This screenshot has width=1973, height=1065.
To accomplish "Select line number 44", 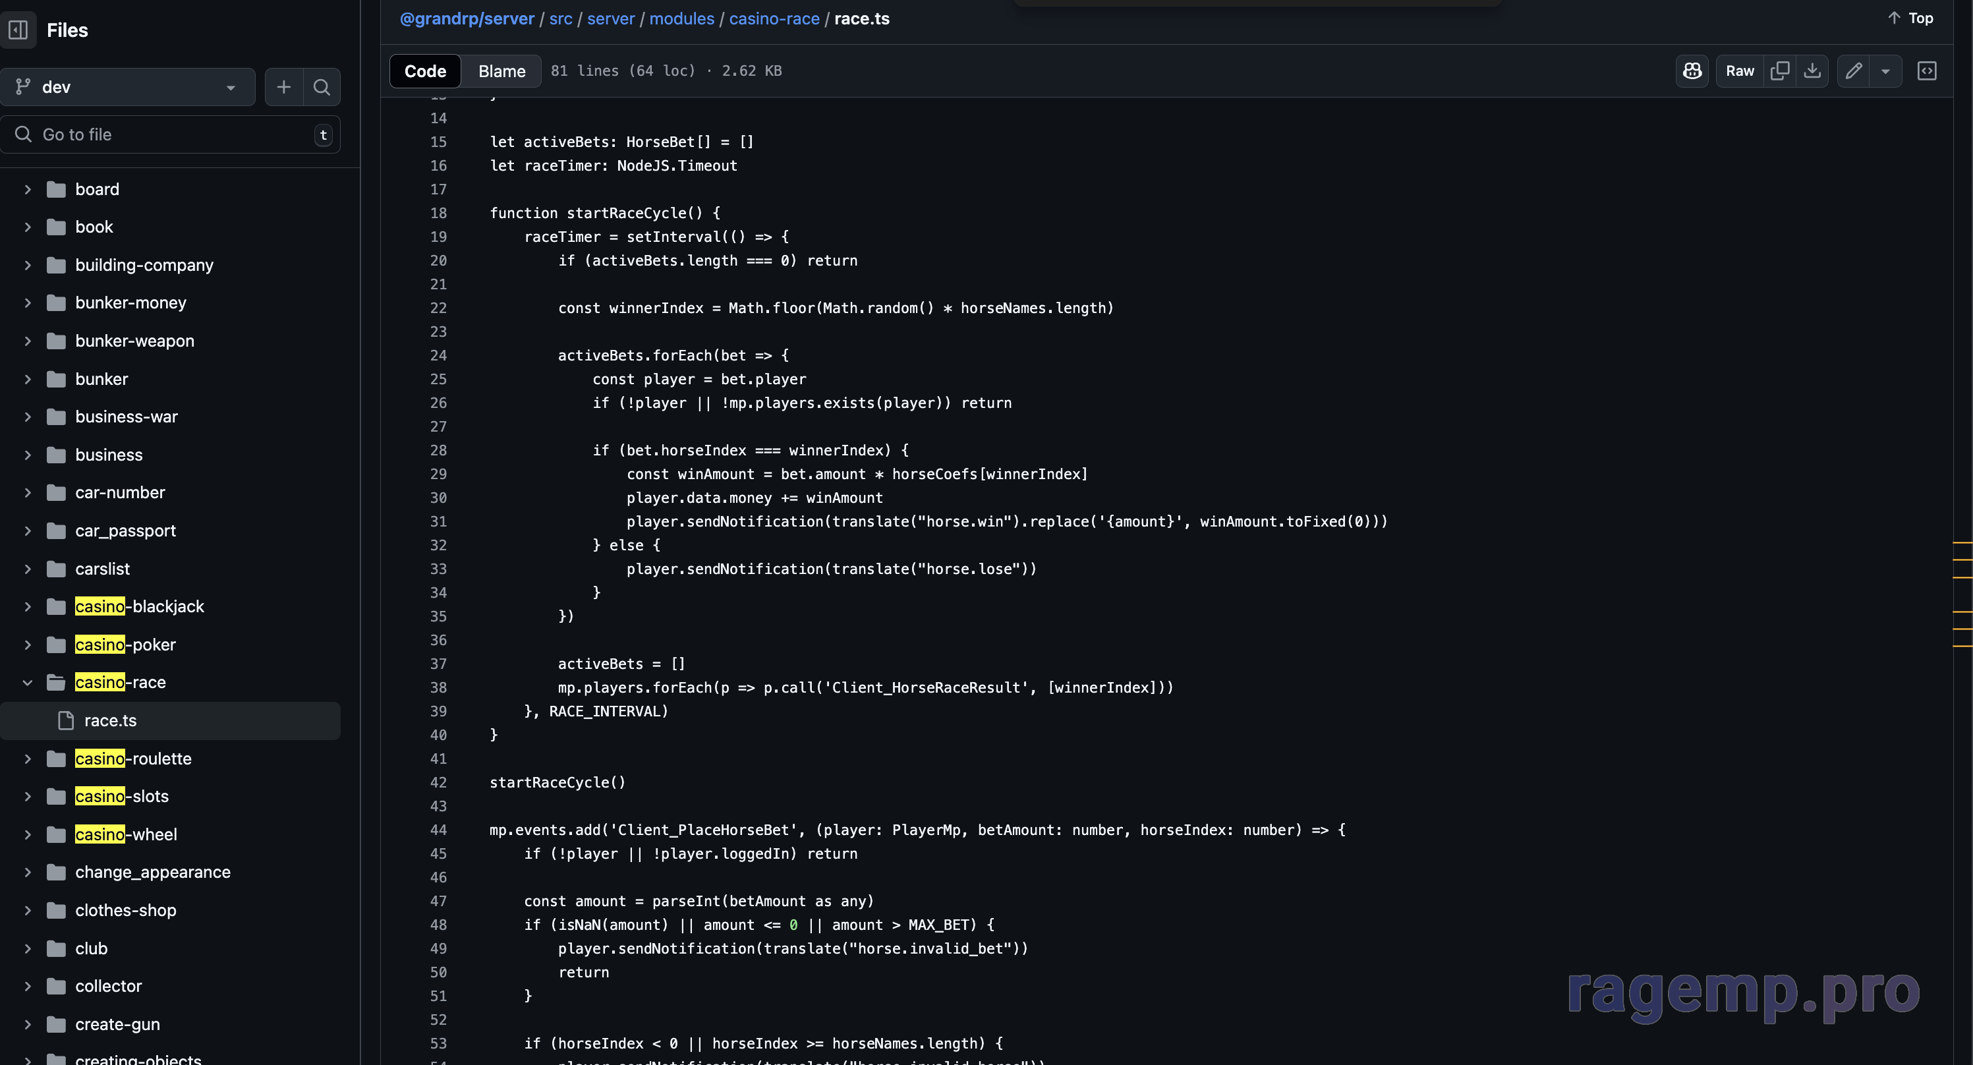I will (438, 830).
